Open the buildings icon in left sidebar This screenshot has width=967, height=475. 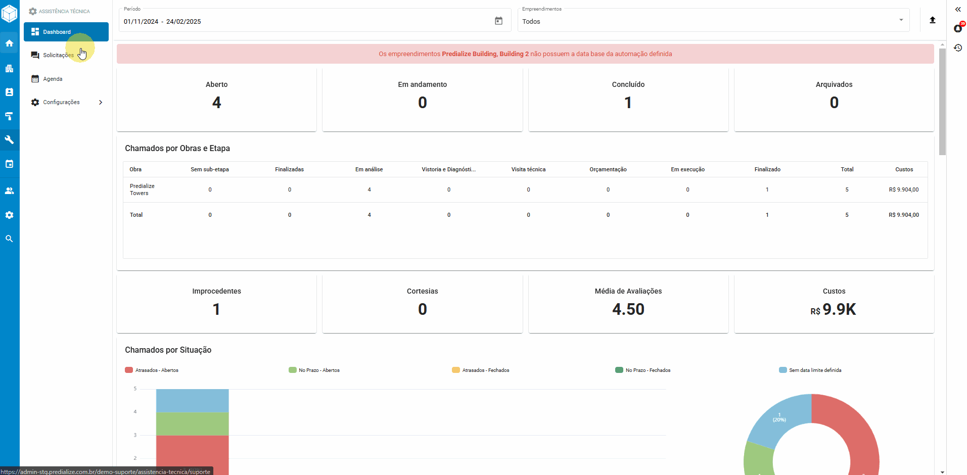click(9, 68)
